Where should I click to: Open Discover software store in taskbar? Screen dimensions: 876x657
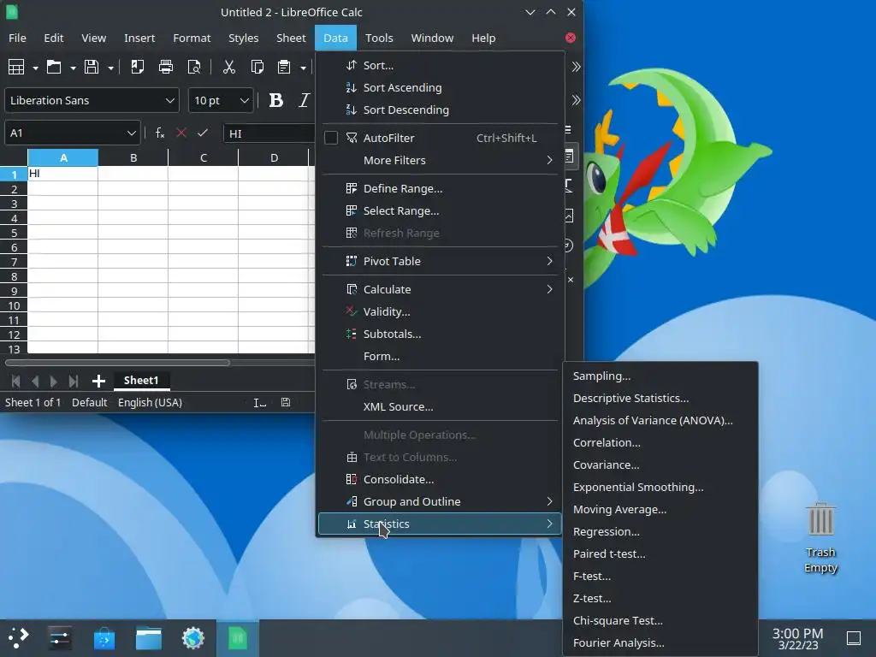click(x=104, y=637)
